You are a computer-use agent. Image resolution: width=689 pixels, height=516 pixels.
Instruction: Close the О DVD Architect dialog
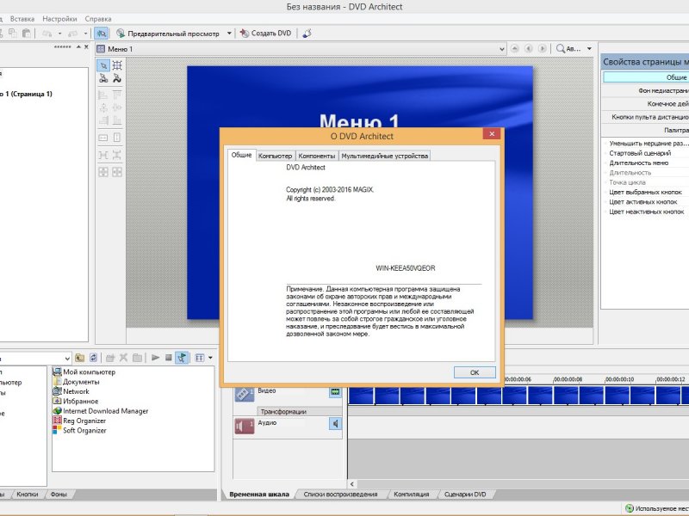[x=492, y=134]
